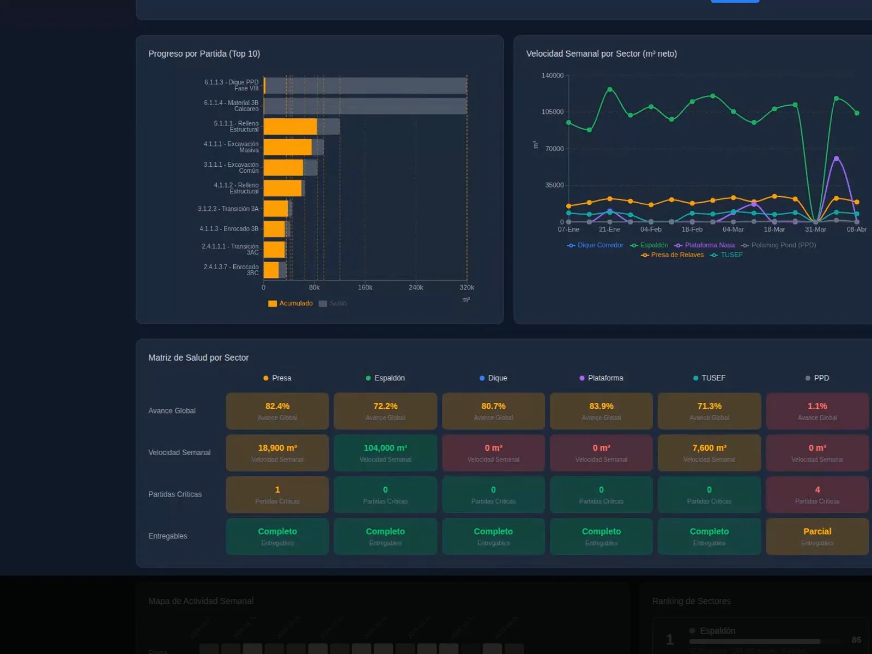872x654 pixels.
Task: Click the Plataforma 83.9% Avance Global card
Action: pos(601,411)
